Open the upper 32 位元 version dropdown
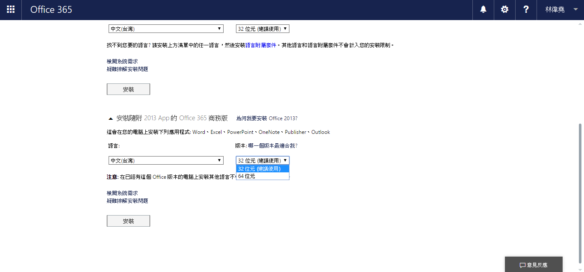584x272 pixels. [x=263, y=29]
